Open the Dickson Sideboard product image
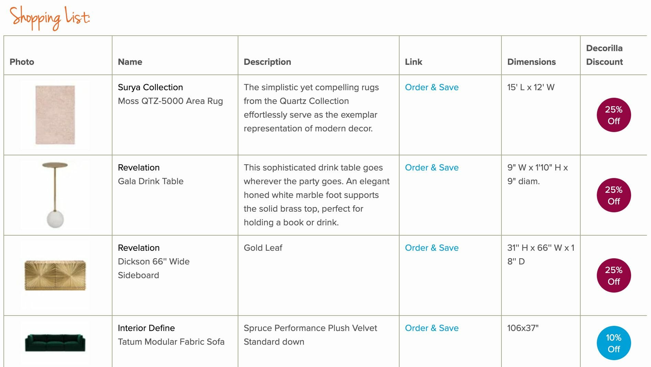Viewport: 651px width, 367px height. (x=55, y=275)
